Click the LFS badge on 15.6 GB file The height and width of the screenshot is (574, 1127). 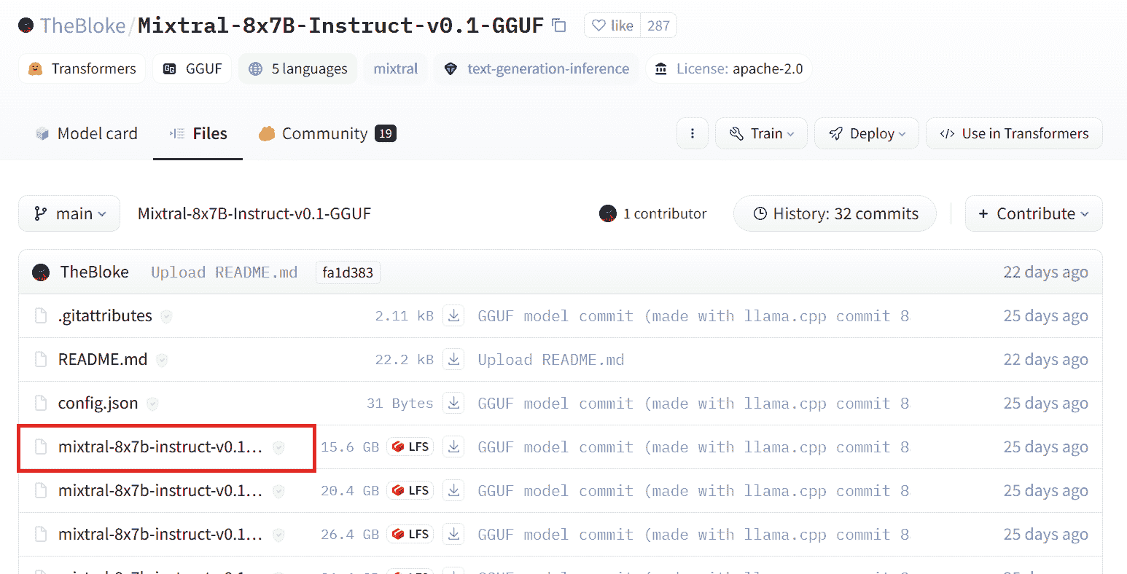410,447
